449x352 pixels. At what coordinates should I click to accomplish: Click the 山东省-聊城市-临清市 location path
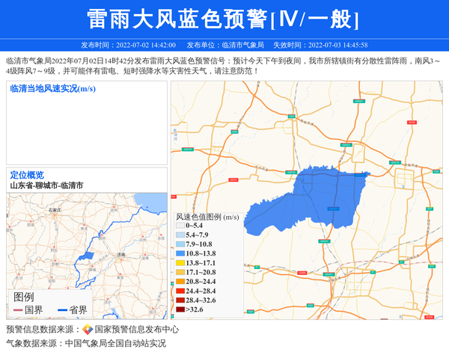click(x=46, y=185)
